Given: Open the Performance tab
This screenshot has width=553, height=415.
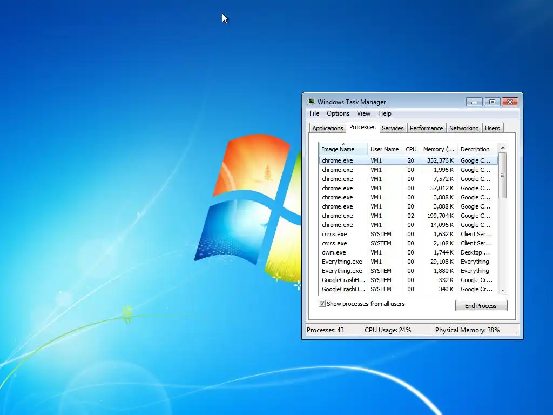Looking at the screenshot, I should click(426, 128).
